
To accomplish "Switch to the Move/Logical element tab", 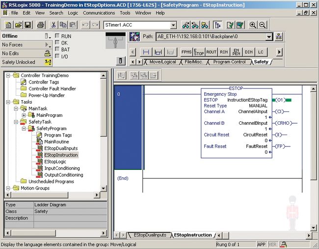I will [162, 62].
